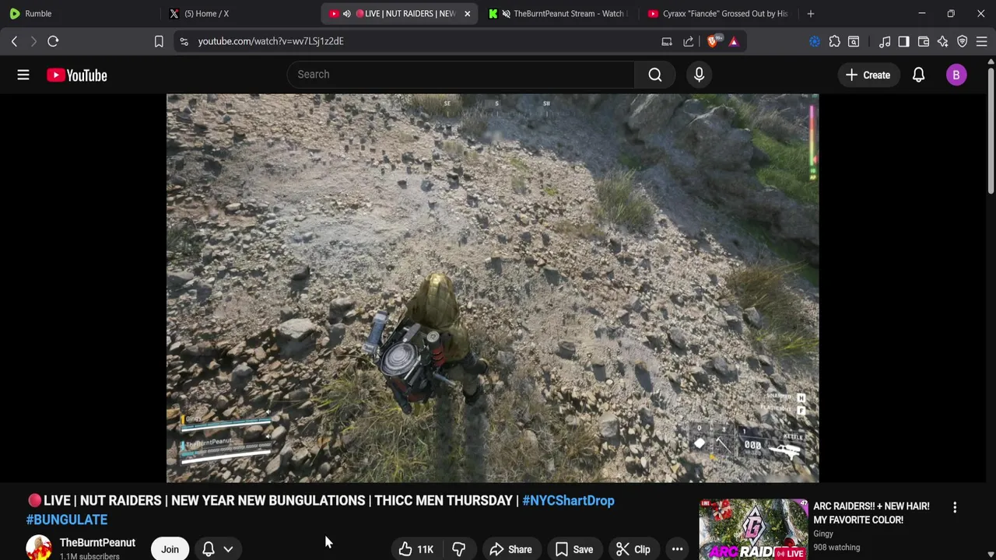The image size is (996, 560).
Task: Focus the YouTube search field
Action: click(x=461, y=75)
